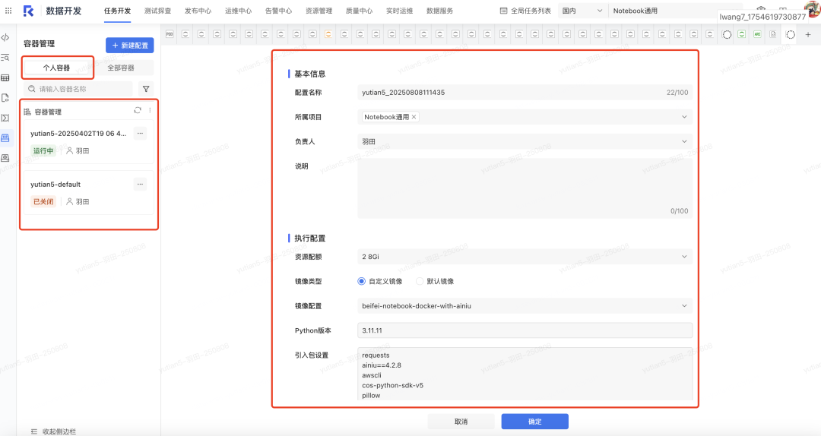Image resolution: width=821 pixels, height=436 pixels.
Task: Select the yutian5-20250402T19 container name
Action: pos(78,134)
